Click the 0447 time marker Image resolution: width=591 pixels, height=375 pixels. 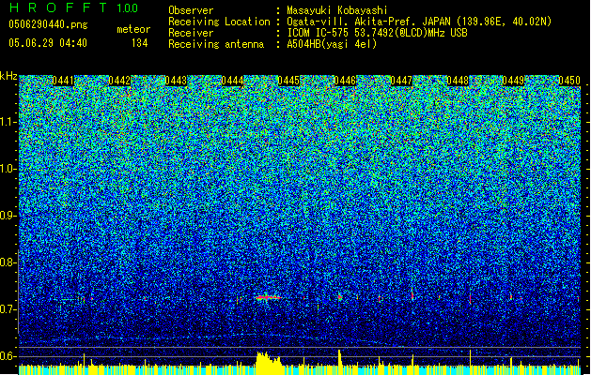pyautogui.click(x=401, y=81)
